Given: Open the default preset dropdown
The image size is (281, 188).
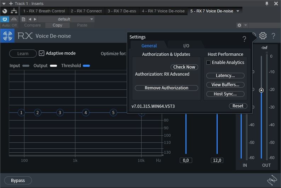Looking at the screenshot, I should (x=66, y=19).
